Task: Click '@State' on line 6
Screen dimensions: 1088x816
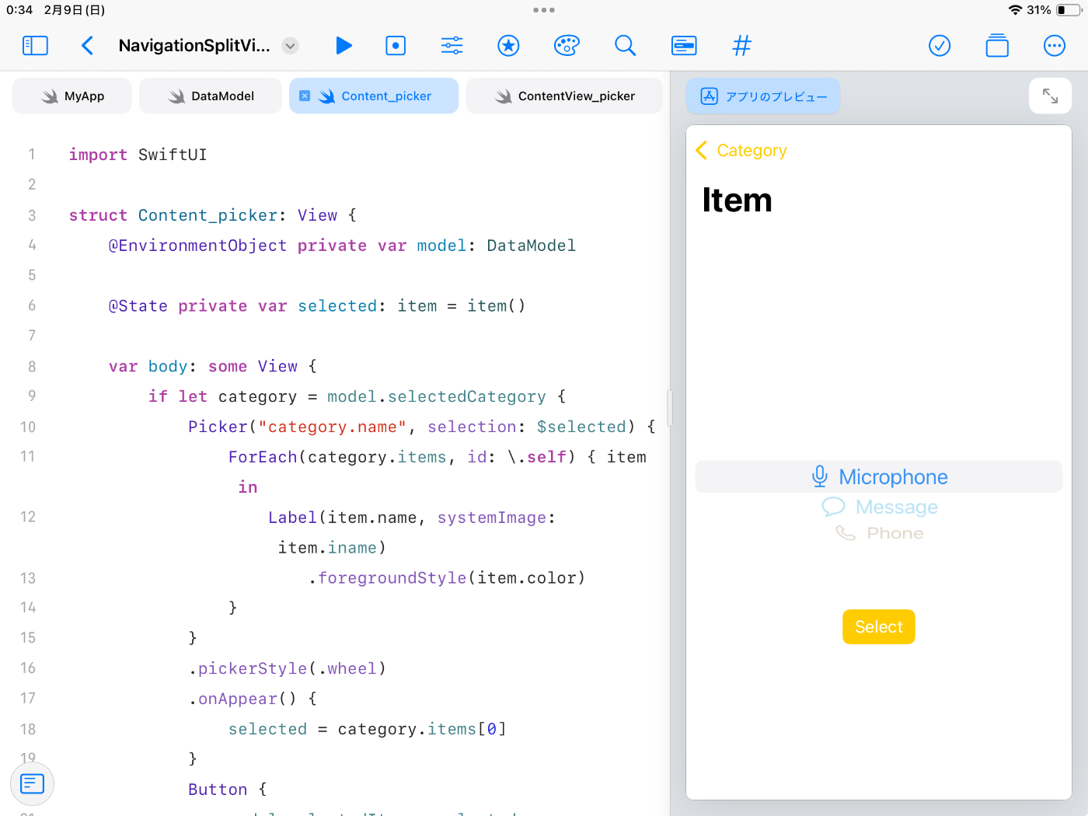Action: (x=138, y=306)
